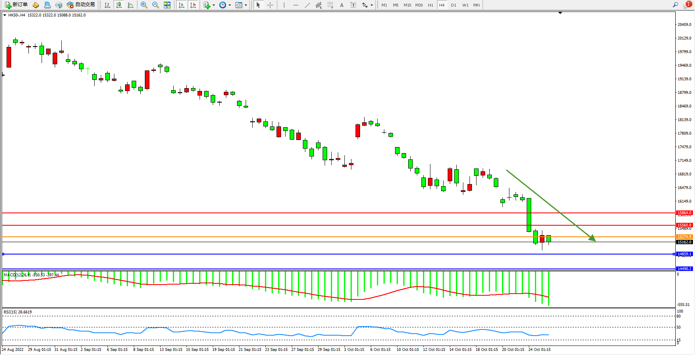Switch to the D1 timeframe
Image resolution: width=695 pixels, height=355 pixels.
[x=453, y=5]
